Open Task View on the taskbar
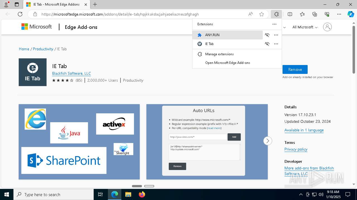This screenshot has height=200, width=357. [x=100, y=194]
